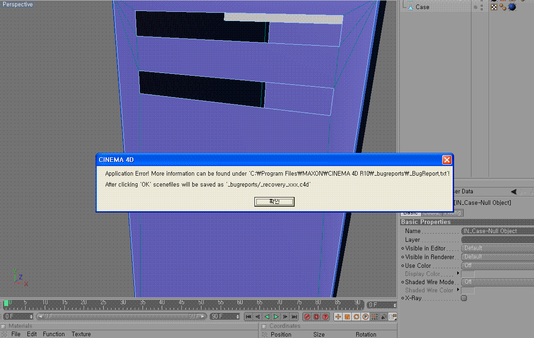The image size is (534, 338).
Task: Click the OK (확인) button in error dialog
Action: (274, 202)
